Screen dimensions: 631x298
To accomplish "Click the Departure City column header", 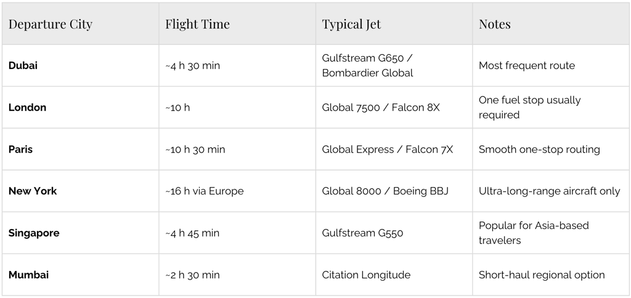I will (x=51, y=25).
